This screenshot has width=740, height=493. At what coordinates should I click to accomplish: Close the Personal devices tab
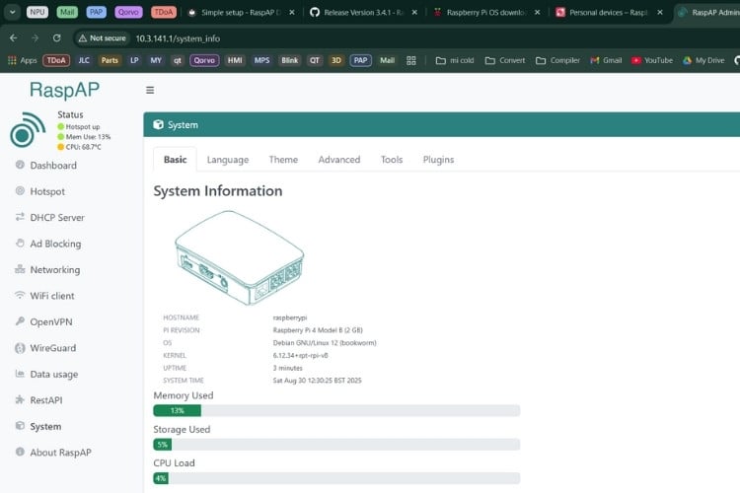(660, 12)
